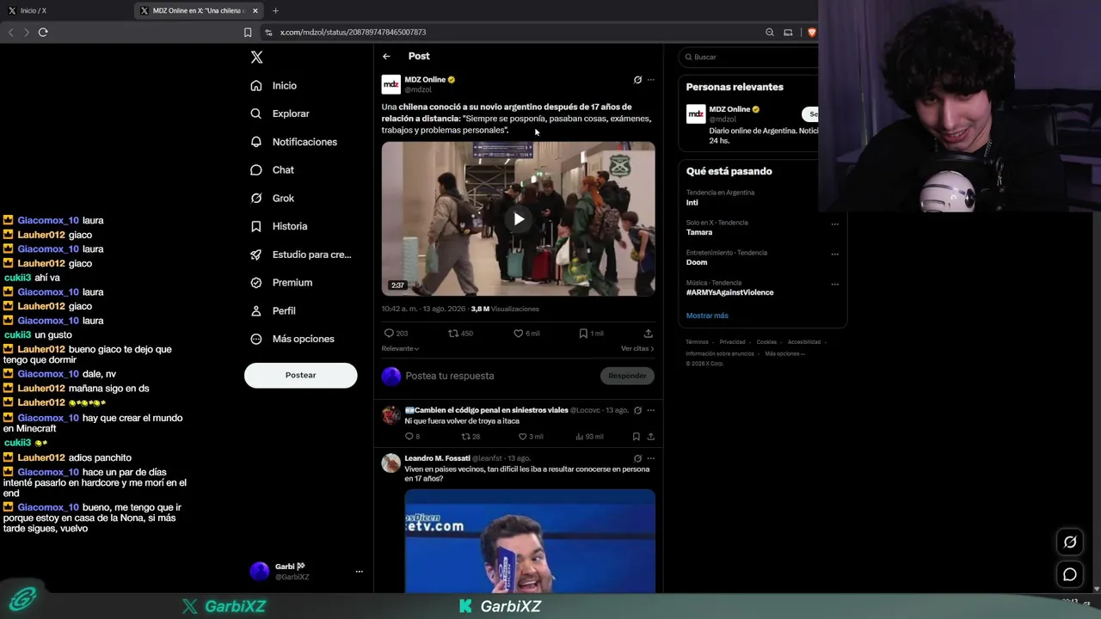The image size is (1101, 619).
Task: Play the MDZ Online video
Action: tap(519, 219)
